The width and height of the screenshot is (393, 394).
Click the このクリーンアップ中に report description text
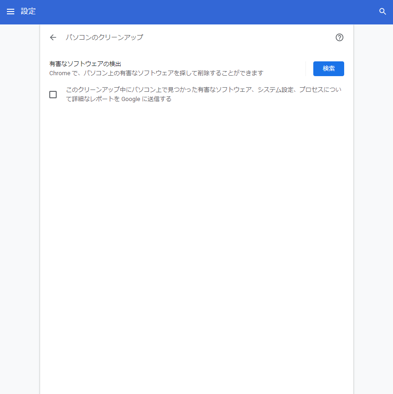pyautogui.click(x=204, y=94)
